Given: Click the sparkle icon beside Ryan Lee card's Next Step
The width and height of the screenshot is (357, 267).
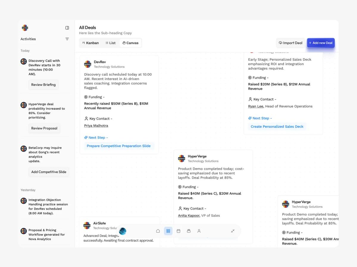Looking at the screenshot, I should pyautogui.click(x=250, y=118).
